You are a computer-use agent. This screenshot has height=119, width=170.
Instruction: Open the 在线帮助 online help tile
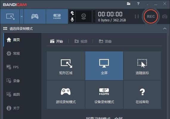(x=142, y=95)
